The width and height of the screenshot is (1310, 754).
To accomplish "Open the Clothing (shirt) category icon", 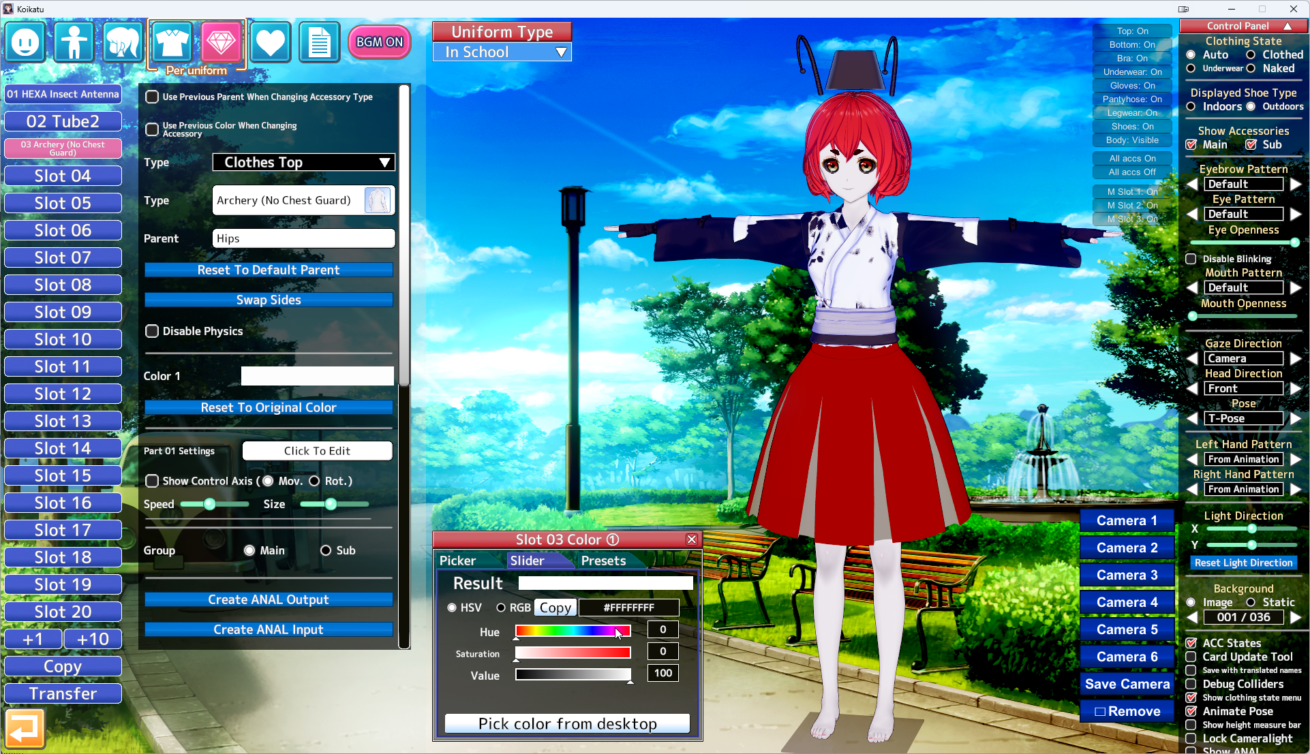I will (172, 42).
